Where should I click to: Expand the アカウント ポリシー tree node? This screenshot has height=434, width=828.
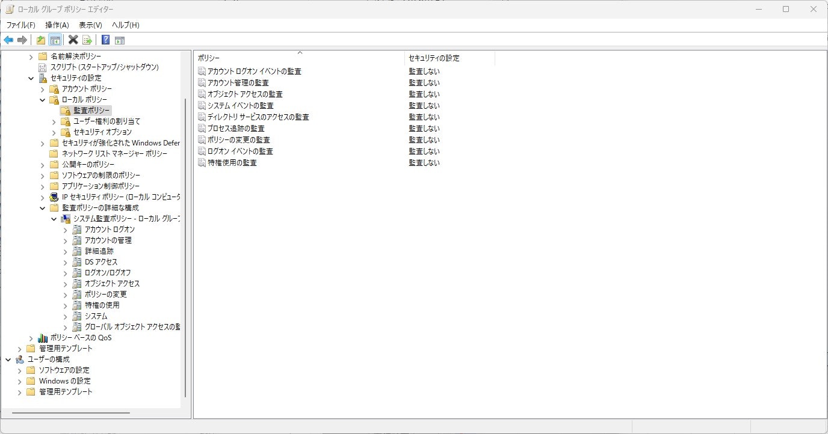pyautogui.click(x=43, y=89)
